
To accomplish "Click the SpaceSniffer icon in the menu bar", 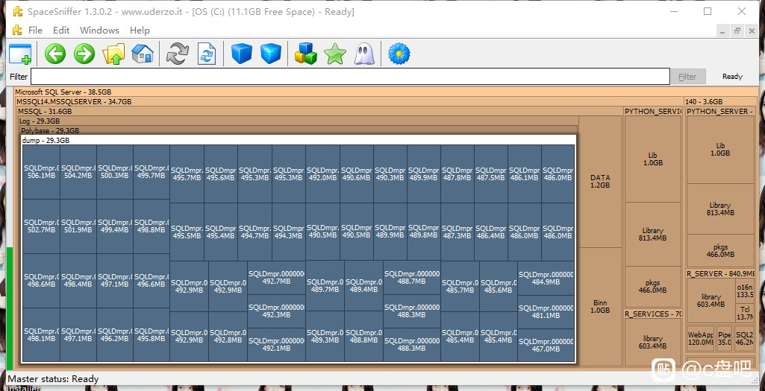I will coord(18,31).
